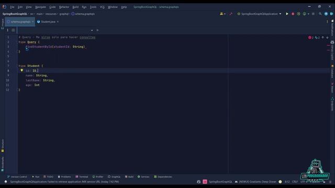Collapse the type Query block fold

[18, 42]
